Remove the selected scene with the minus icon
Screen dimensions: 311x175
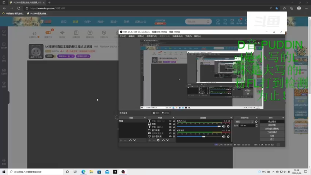point(125,140)
